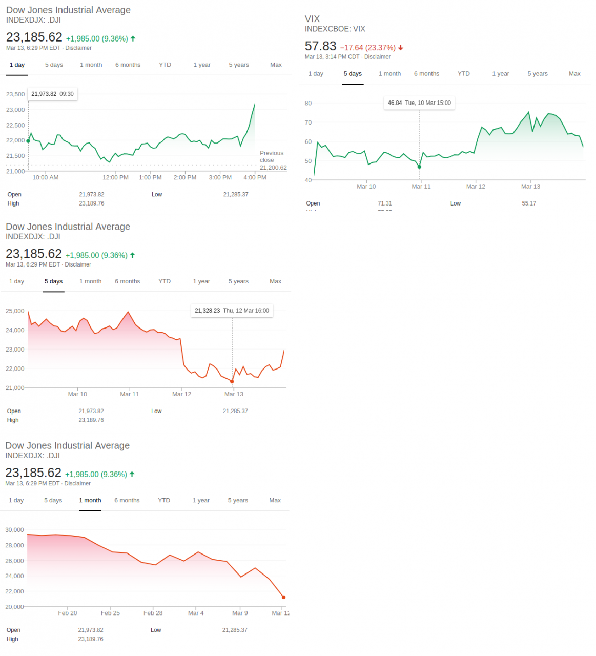Select YTD range on the VIX chart

463,74
